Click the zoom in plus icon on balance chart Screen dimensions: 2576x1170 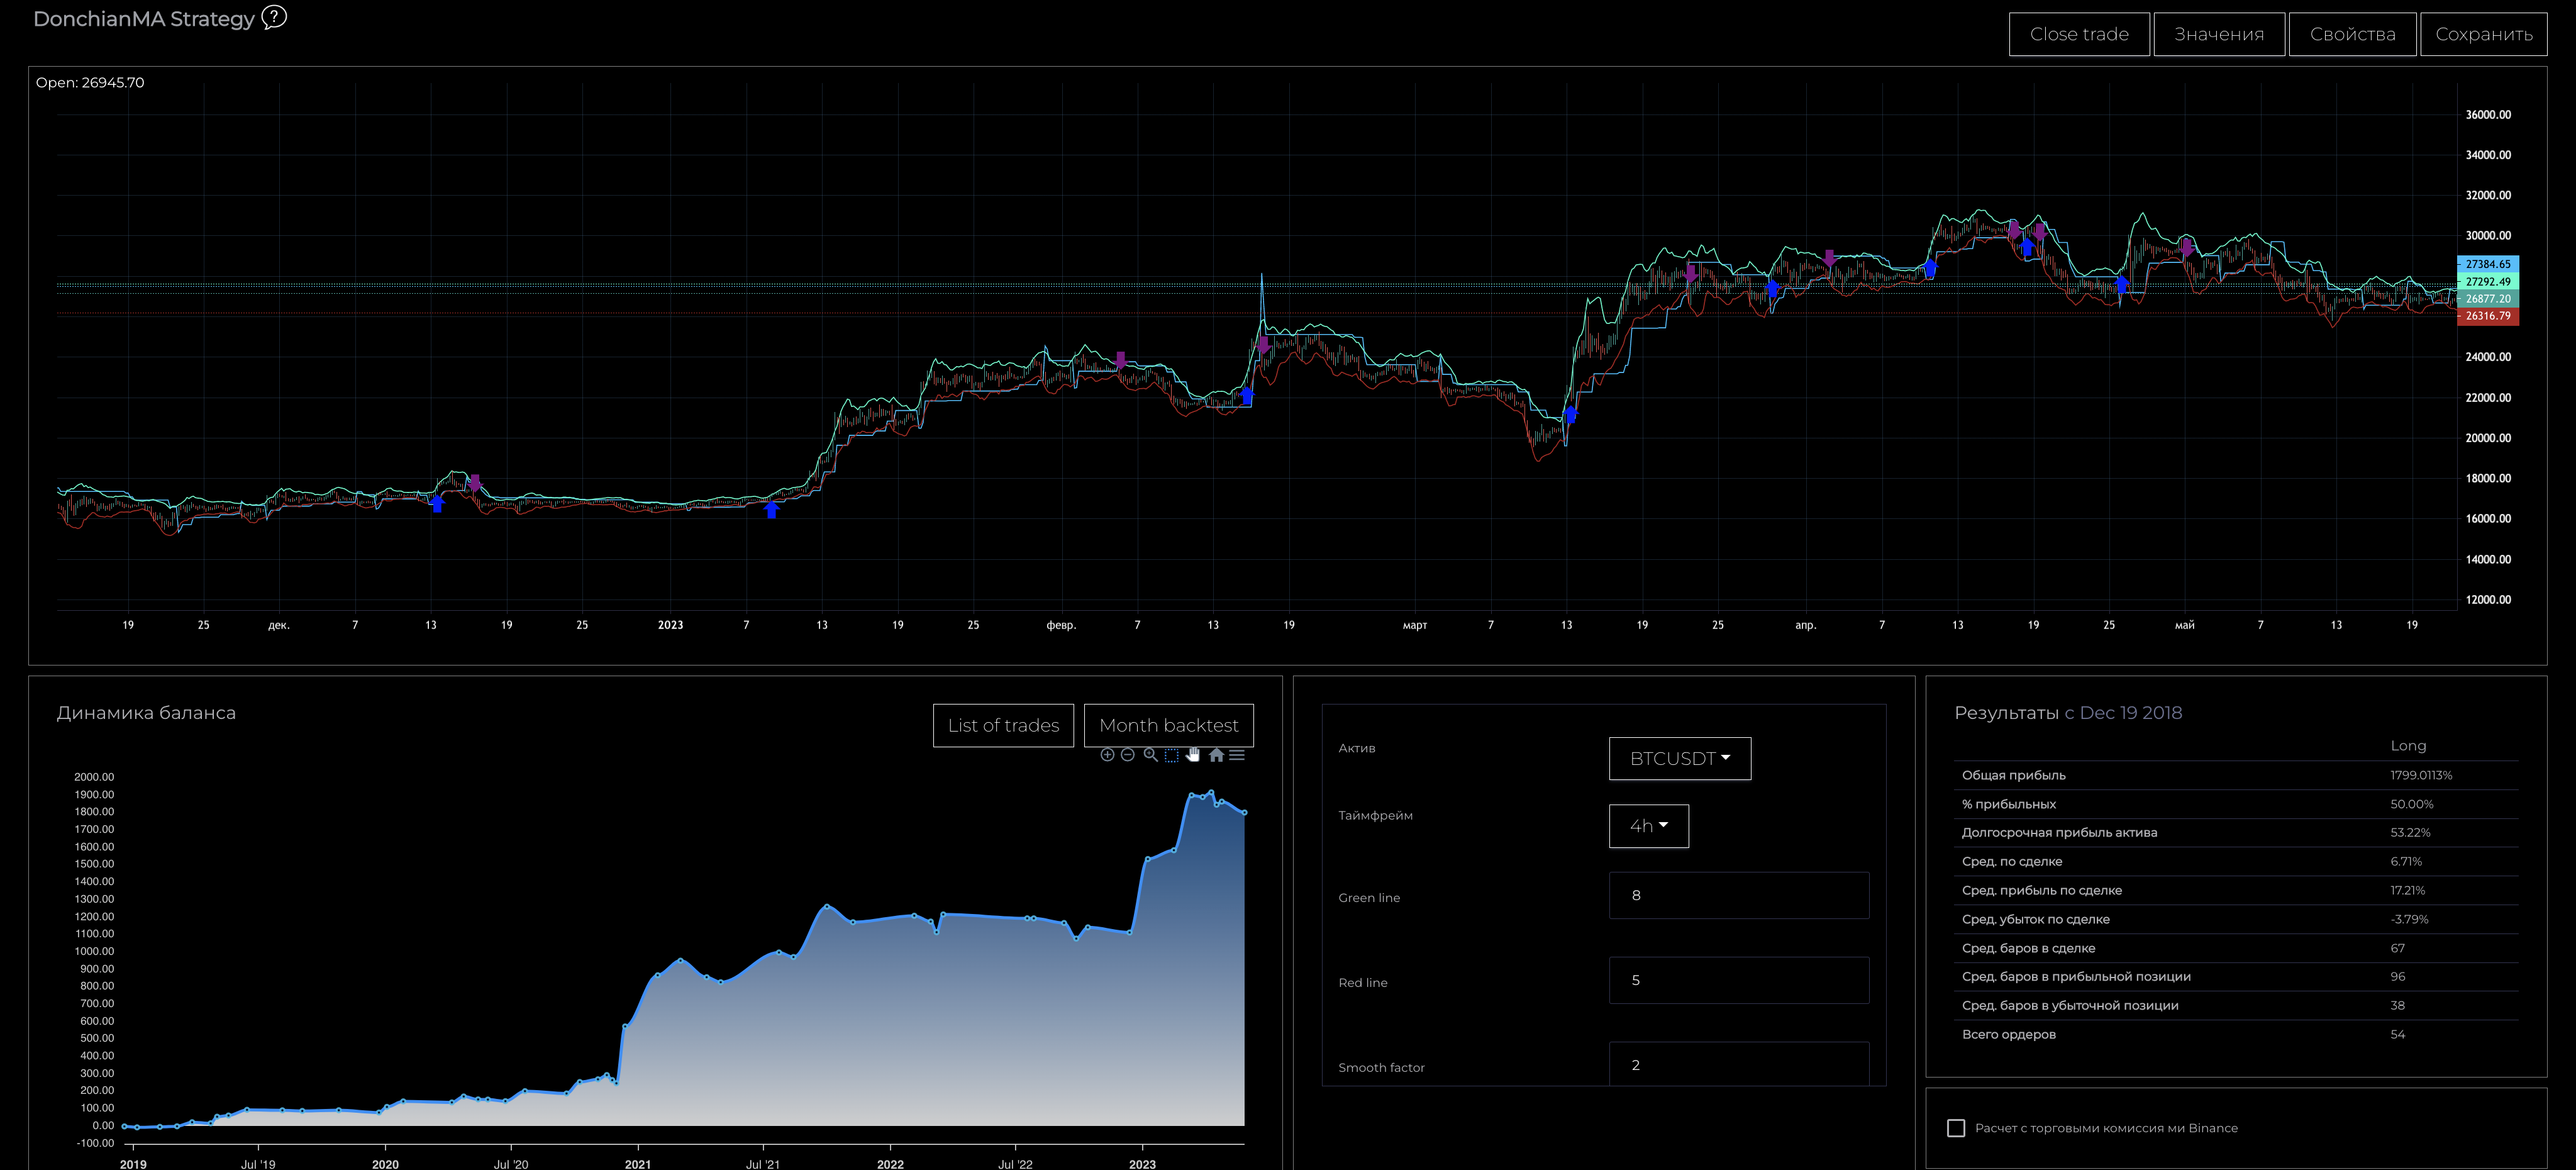[x=1107, y=755]
